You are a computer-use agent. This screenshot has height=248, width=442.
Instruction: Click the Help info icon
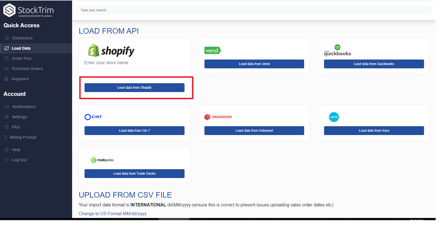pos(7,150)
